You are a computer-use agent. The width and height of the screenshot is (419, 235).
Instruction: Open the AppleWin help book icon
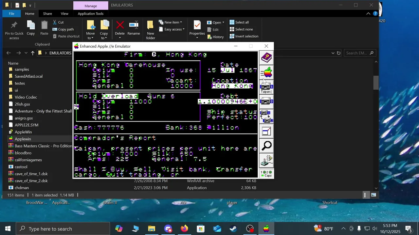(x=266, y=58)
